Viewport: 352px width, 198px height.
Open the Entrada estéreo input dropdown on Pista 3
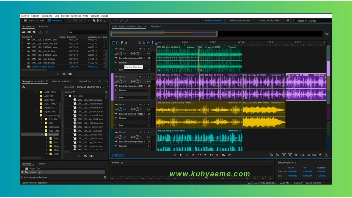click(x=132, y=114)
